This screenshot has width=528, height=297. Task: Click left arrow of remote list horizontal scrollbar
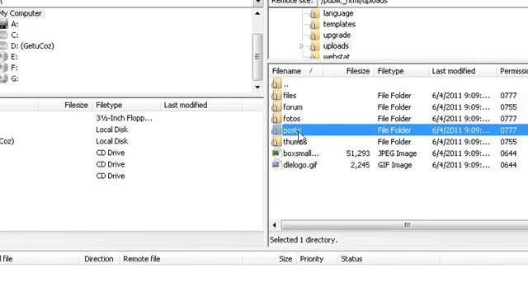(x=274, y=224)
